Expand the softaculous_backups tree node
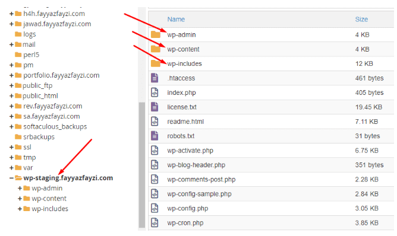The image size is (397, 236). pos(11,126)
